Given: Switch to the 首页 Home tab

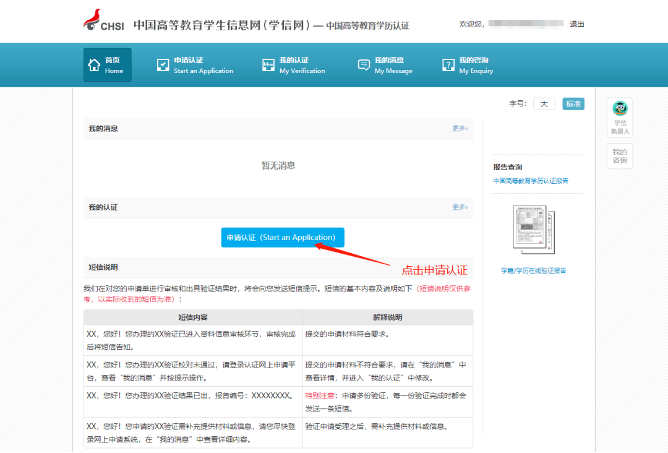Looking at the screenshot, I should pos(107,65).
